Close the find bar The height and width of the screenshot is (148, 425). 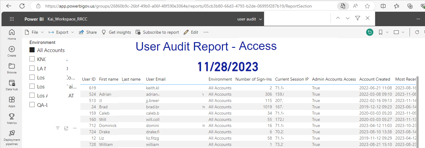pos(368,18)
